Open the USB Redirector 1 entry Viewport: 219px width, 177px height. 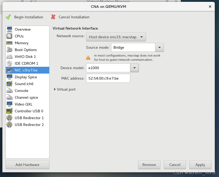coord(28,118)
